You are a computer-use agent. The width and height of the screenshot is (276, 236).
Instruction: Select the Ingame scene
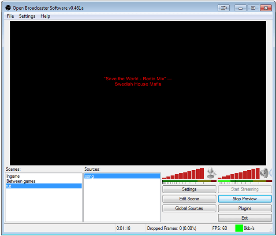44,176
